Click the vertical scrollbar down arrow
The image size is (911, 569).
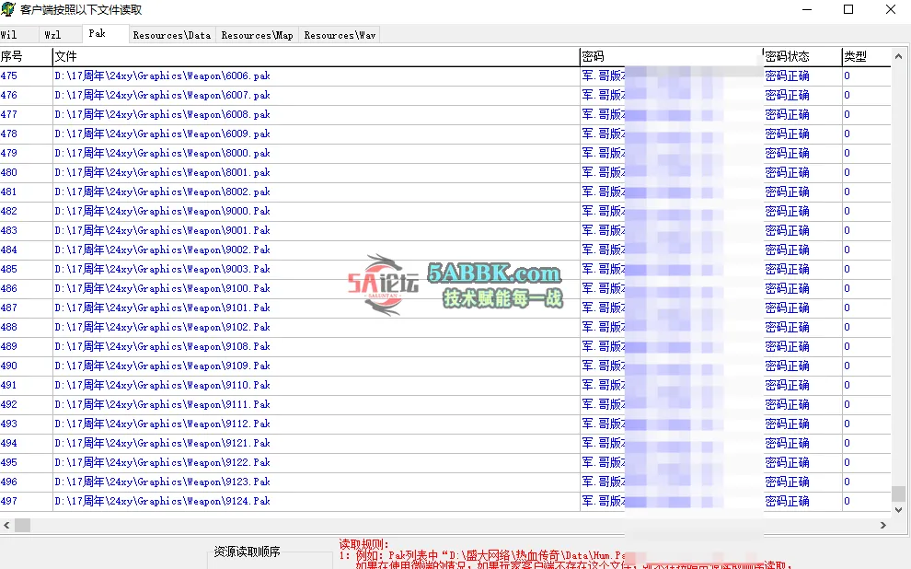[x=898, y=510]
